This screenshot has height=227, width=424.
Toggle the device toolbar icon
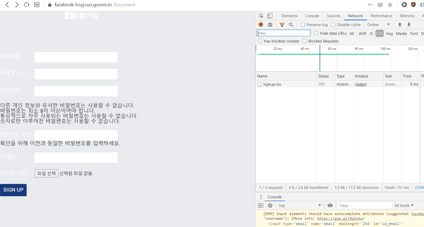pyautogui.click(x=270, y=16)
